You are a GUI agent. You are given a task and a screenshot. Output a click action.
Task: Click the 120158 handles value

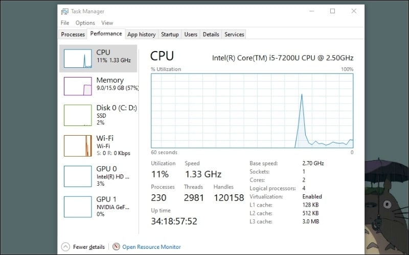[x=229, y=198]
